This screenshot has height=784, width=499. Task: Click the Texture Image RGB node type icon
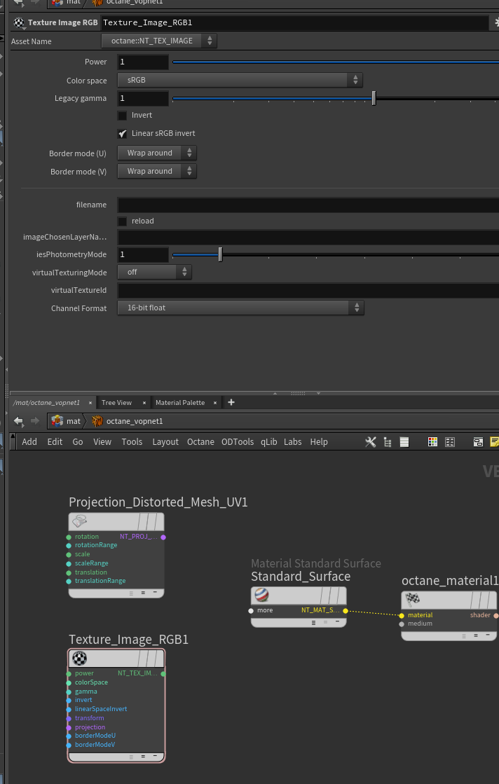[19, 22]
